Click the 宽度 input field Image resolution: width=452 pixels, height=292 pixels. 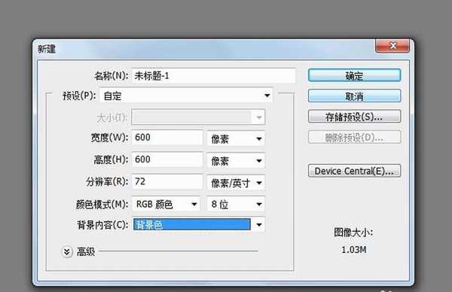click(167, 138)
